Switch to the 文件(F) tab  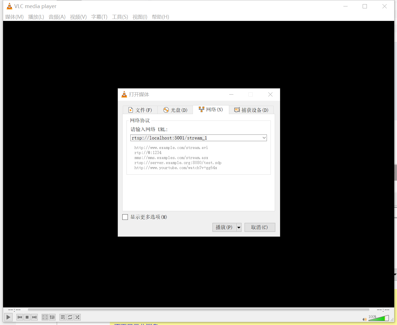pyautogui.click(x=140, y=110)
